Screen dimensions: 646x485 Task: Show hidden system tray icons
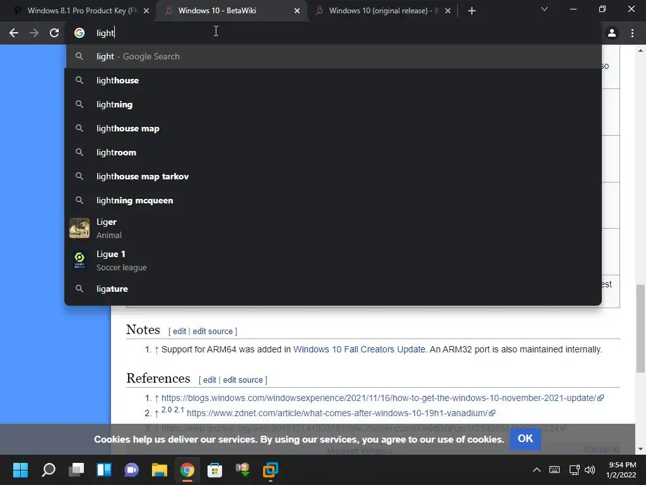537,470
